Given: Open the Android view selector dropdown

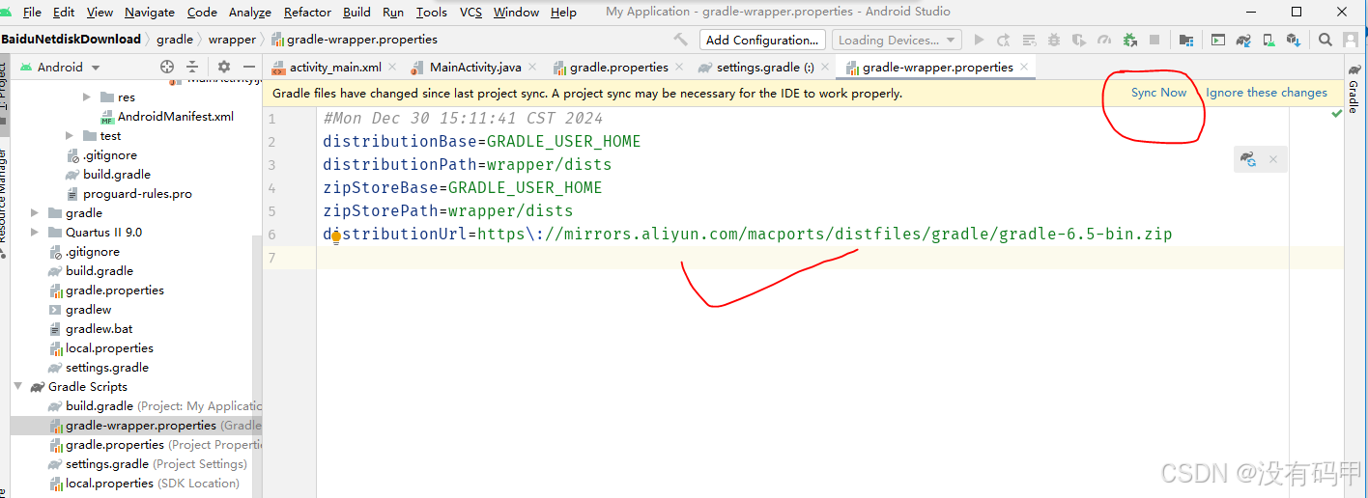Looking at the screenshot, I should (x=60, y=67).
